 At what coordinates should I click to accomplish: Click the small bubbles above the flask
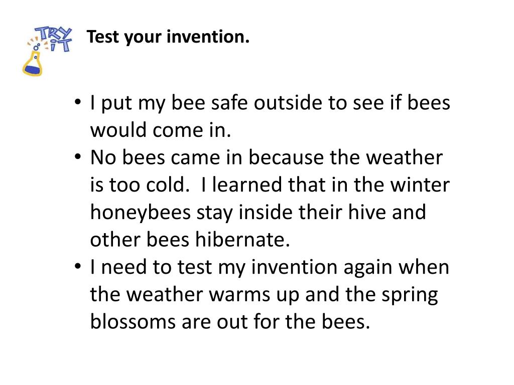[x=36, y=48]
